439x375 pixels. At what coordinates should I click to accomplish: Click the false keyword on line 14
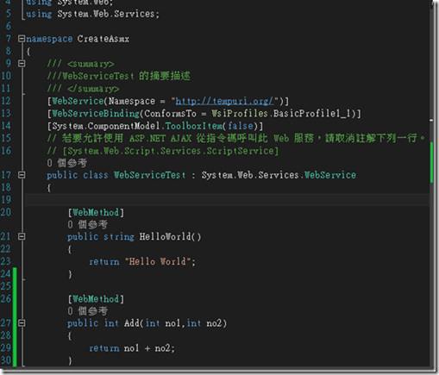click(x=241, y=126)
